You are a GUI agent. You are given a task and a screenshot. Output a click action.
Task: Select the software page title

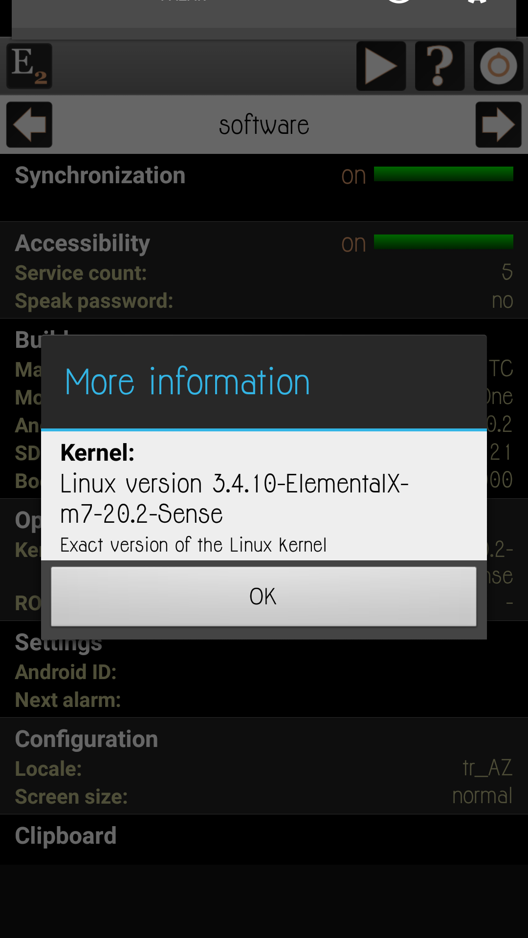264,126
